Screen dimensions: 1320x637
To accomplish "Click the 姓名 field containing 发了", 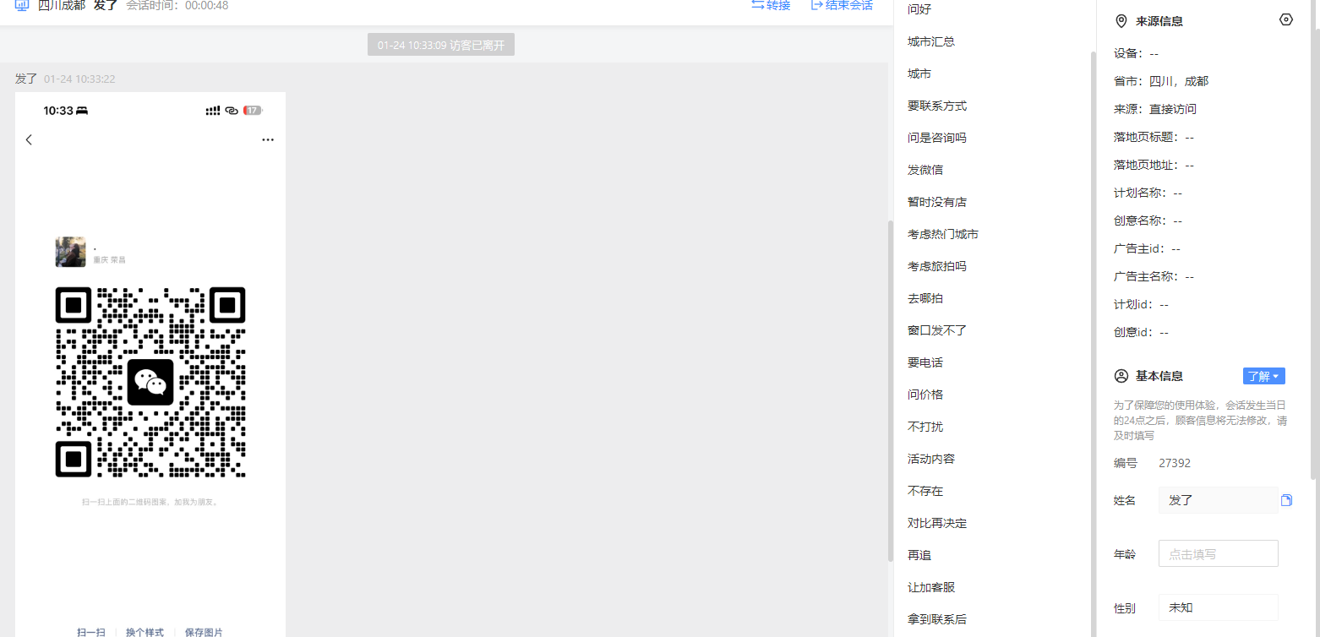I will pyautogui.click(x=1218, y=500).
